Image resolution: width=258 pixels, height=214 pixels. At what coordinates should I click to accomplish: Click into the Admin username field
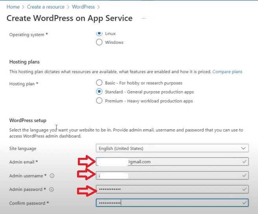point(172,176)
